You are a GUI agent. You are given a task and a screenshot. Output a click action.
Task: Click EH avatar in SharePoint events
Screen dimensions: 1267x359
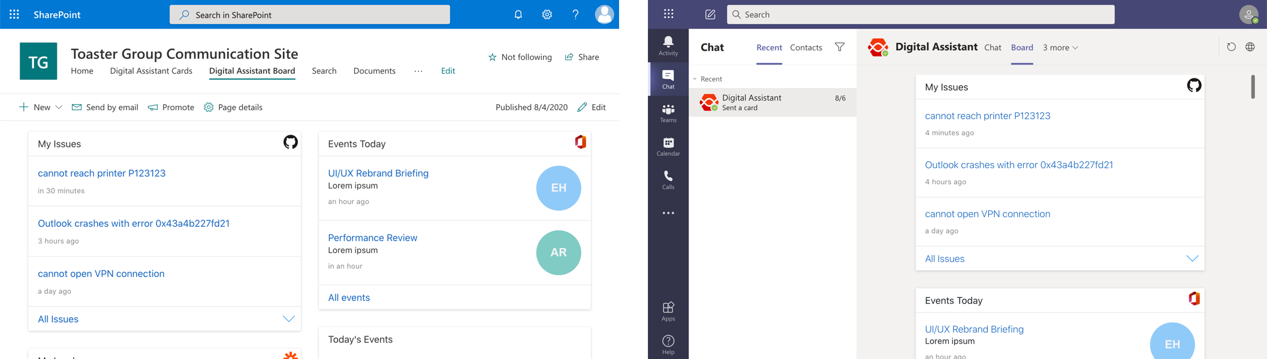pos(559,188)
